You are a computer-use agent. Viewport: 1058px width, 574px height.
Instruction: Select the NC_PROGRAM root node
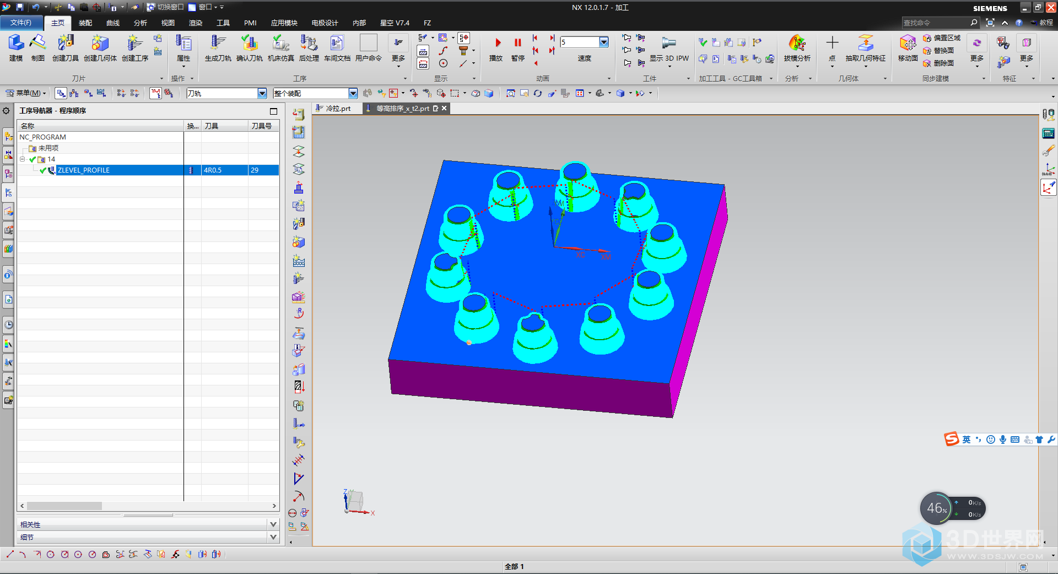click(42, 137)
